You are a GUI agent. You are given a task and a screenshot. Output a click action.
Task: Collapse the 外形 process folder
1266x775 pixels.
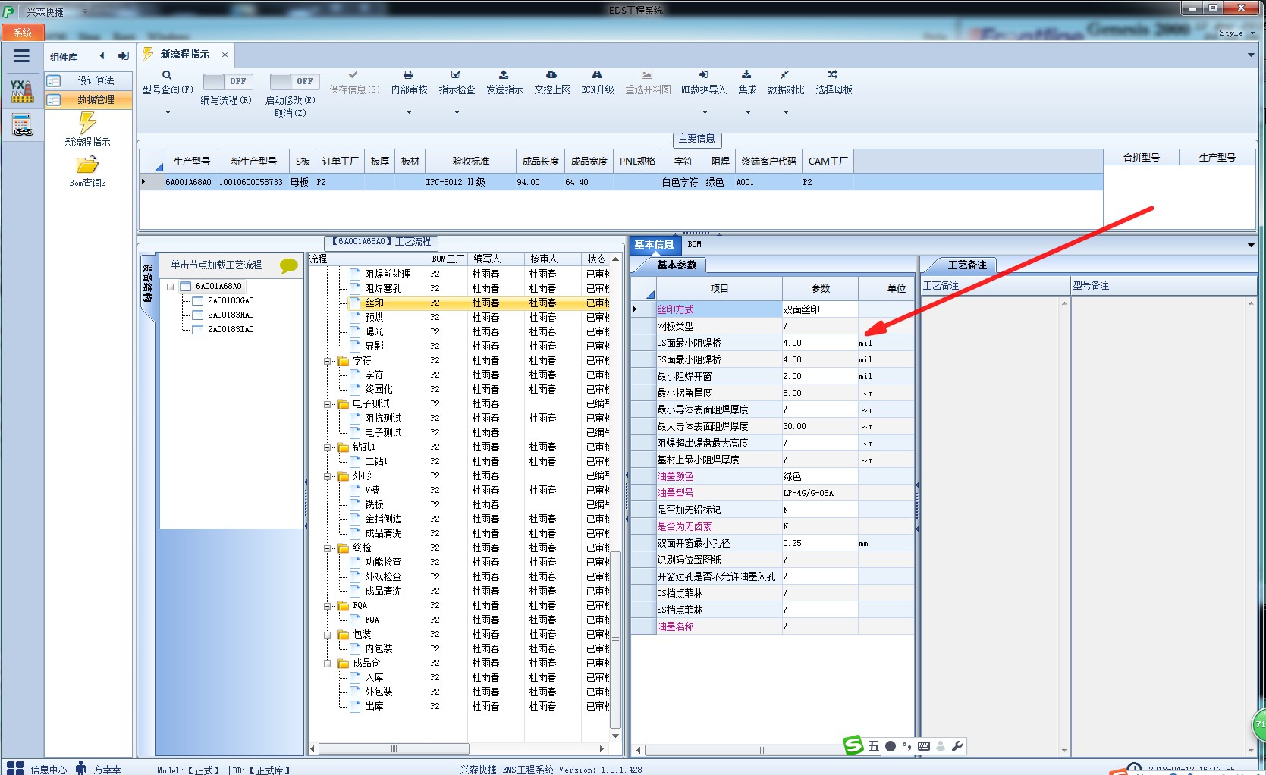(328, 476)
